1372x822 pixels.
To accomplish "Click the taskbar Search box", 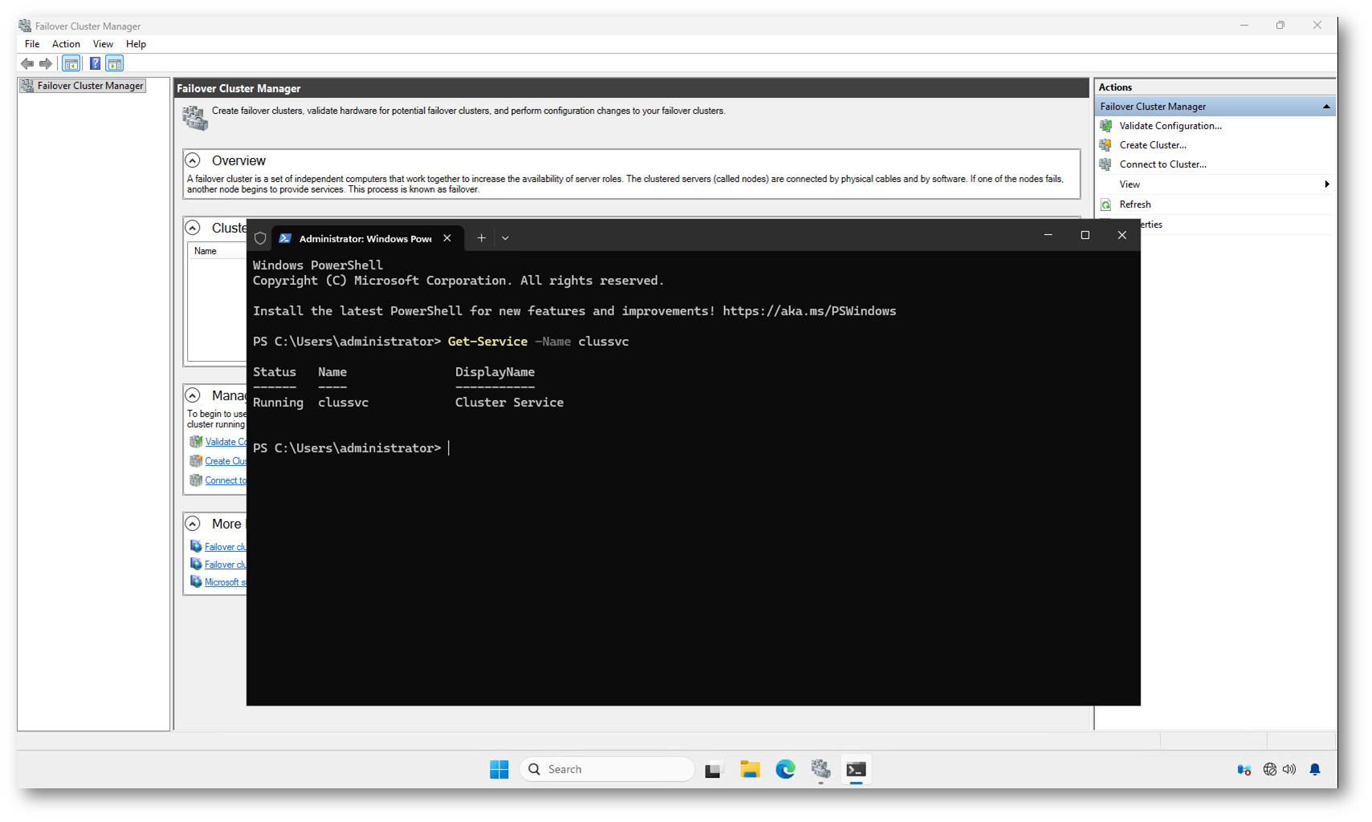I will pyautogui.click(x=607, y=769).
